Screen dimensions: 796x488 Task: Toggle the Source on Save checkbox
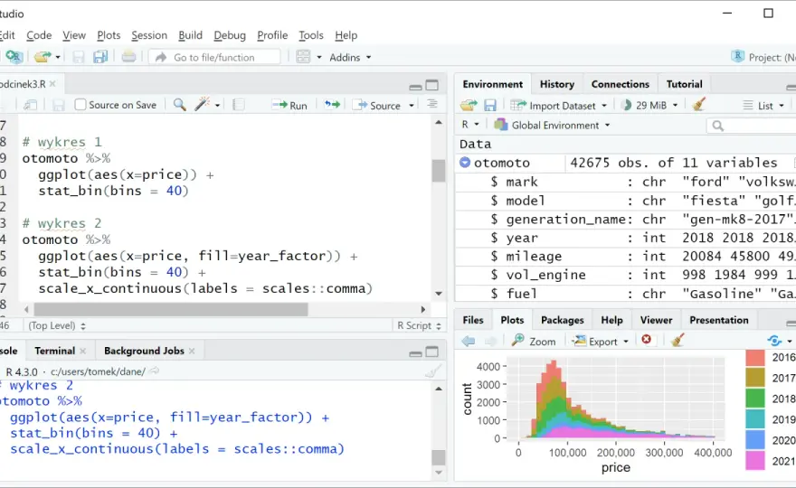81,105
